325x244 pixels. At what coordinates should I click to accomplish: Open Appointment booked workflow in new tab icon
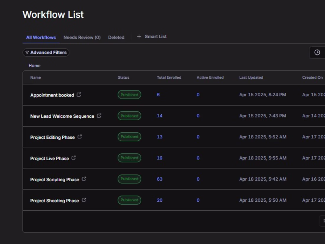(79, 95)
